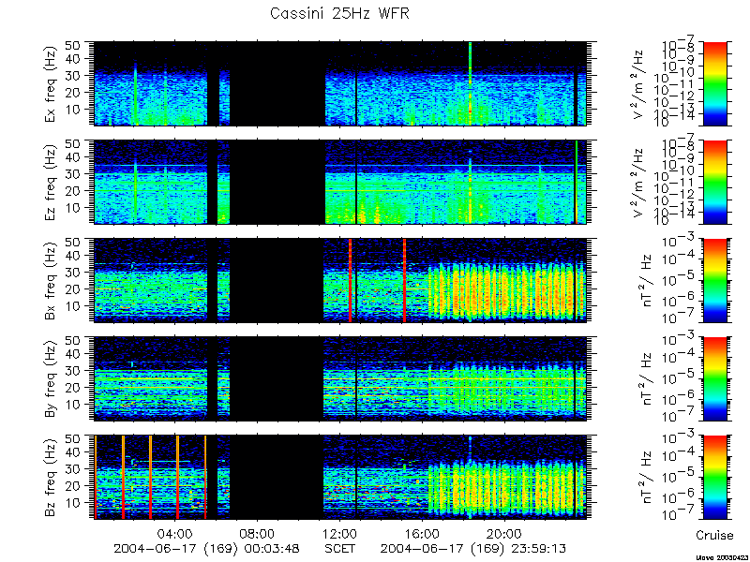Pick the color bar beside the Ex panel
The height and width of the screenshot is (562, 750).
click(714, 83)
